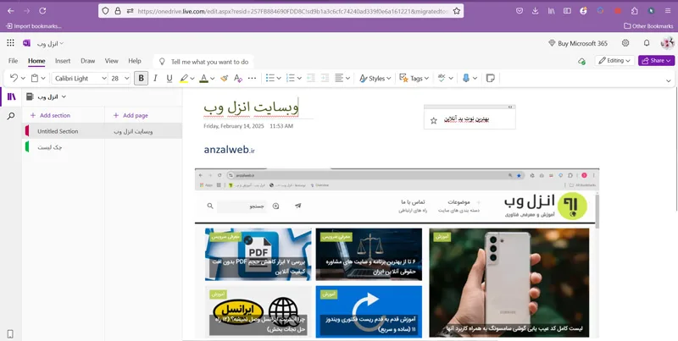The image size is (678, 341).
Task: Switch to the View tab
Action: 112,61
